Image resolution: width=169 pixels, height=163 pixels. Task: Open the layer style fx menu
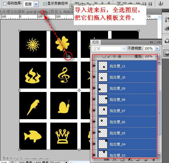click(x=114, y=160)
